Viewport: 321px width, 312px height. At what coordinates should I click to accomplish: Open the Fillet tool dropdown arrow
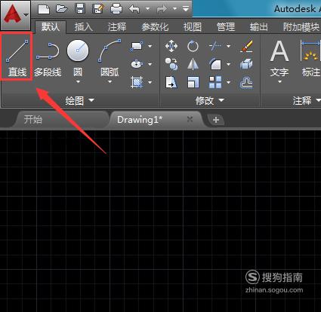coord(229,64)
